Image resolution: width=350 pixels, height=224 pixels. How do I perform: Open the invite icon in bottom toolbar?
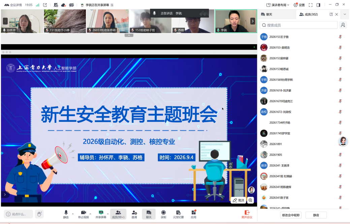(x=134, y=213)
